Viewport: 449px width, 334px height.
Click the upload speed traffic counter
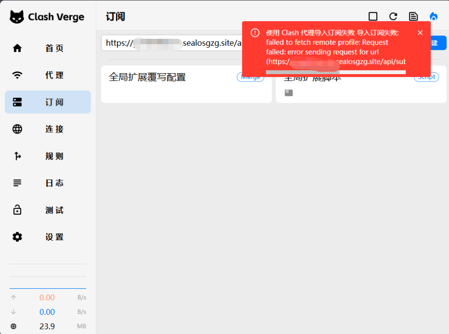(47, 297)
